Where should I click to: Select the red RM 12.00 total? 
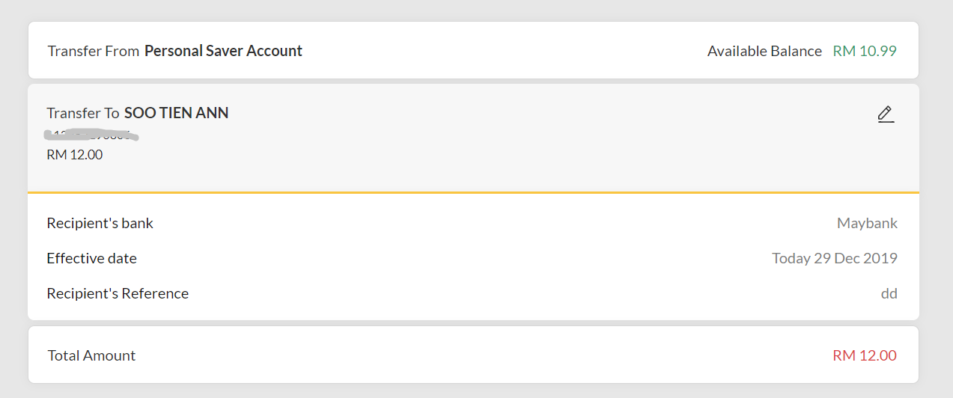point(865,355)
